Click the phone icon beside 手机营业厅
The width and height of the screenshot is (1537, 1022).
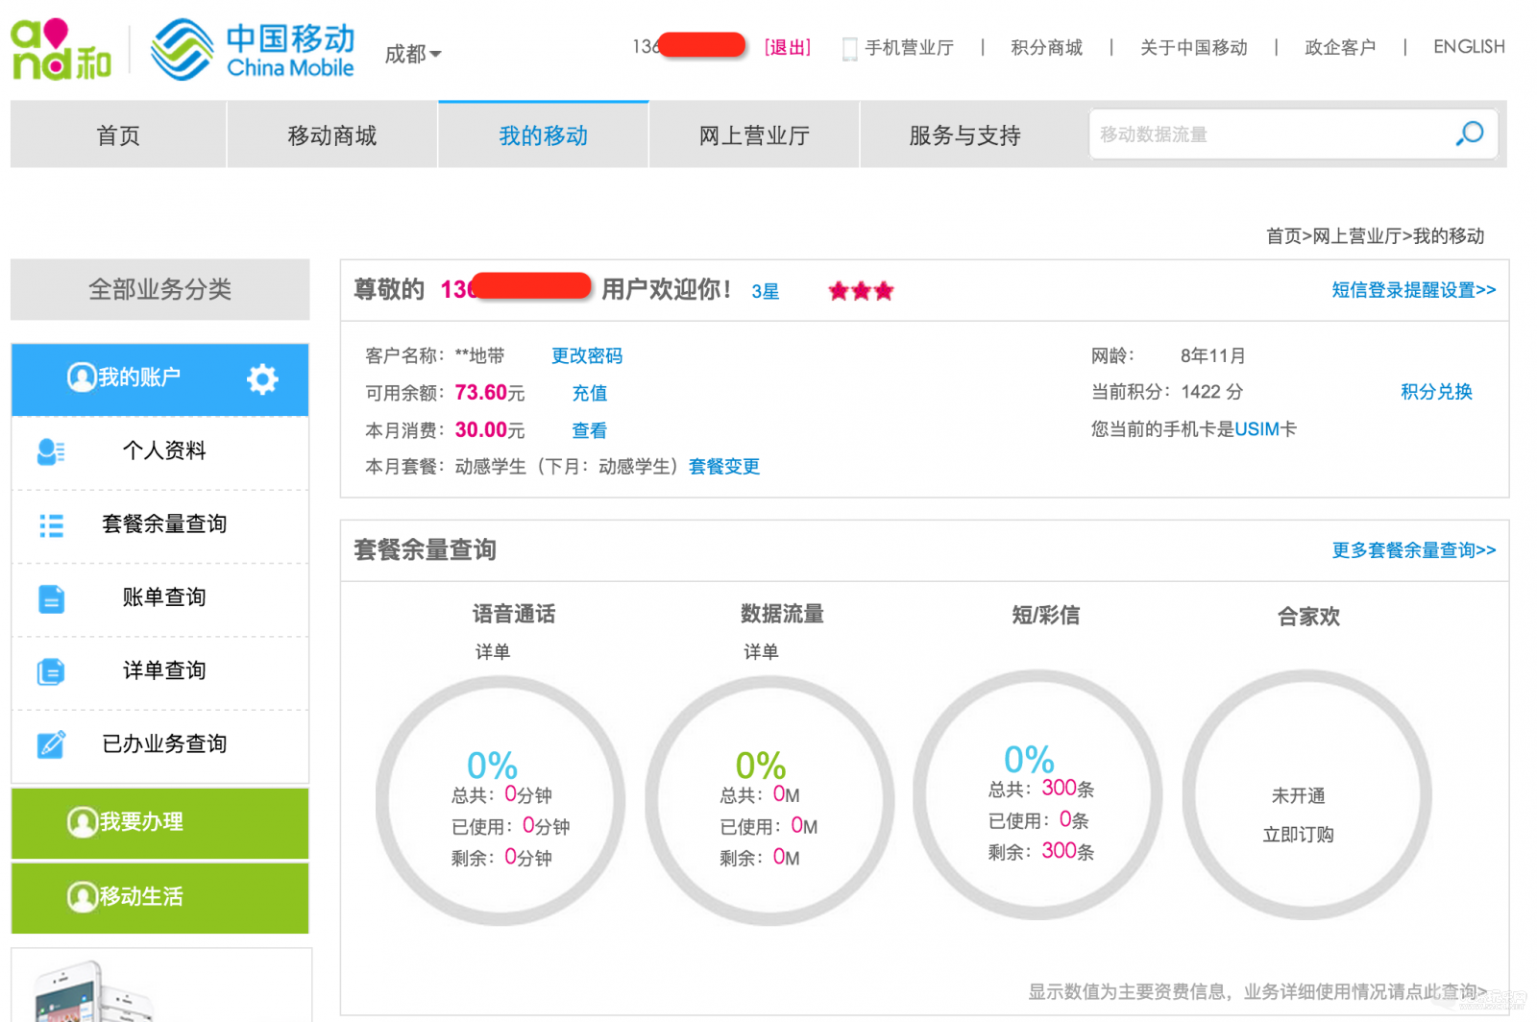[x=849, y=48]
